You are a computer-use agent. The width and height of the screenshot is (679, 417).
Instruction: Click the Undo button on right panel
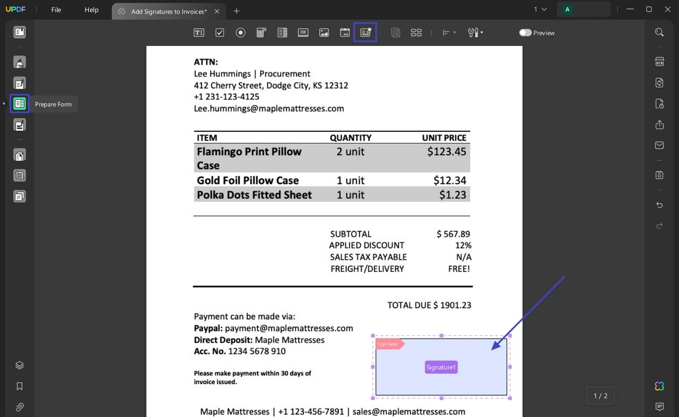tap(659, 205)
